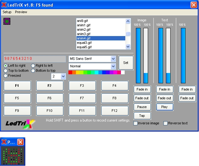The width and height of the screenshot is (199, 166).
Task: Click the first Image level slider
Action: (x=138, y=55)
